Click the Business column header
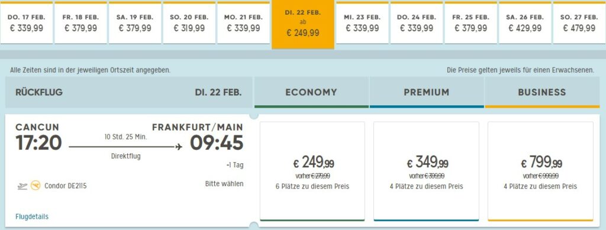Image resolution: width=606 pixels, height=230 pixels. point(542,92)
